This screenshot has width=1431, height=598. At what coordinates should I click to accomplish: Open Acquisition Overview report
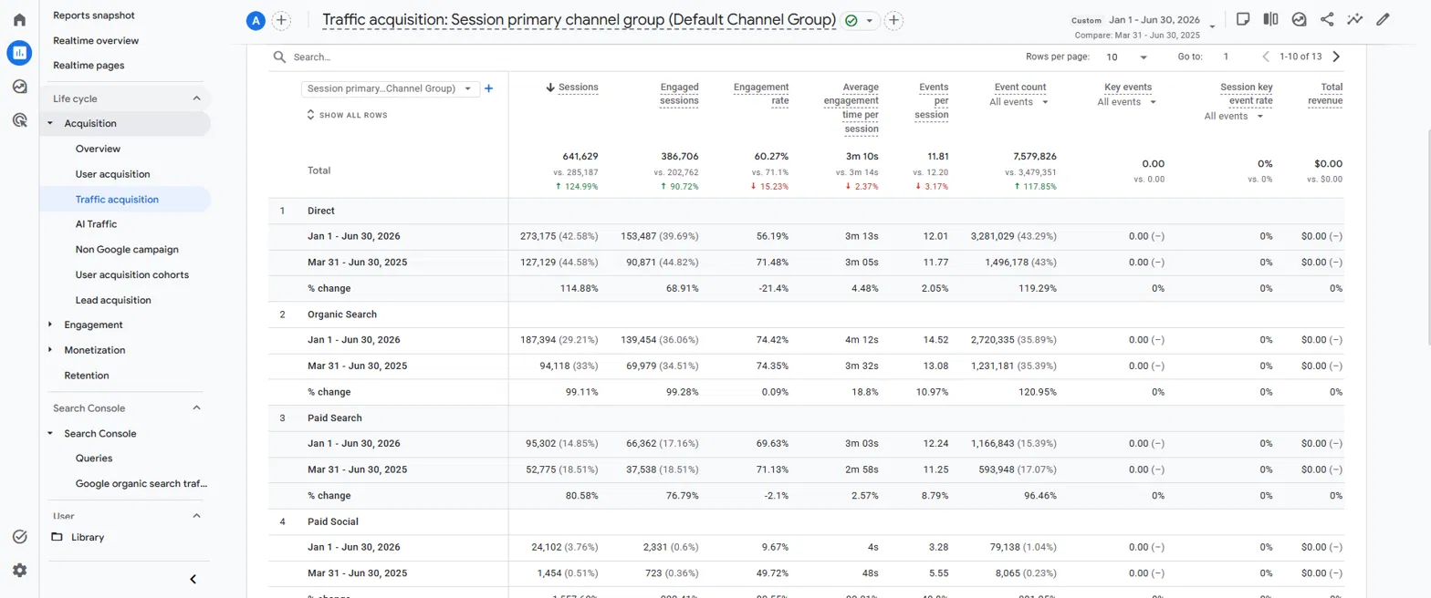coord(98,149)
